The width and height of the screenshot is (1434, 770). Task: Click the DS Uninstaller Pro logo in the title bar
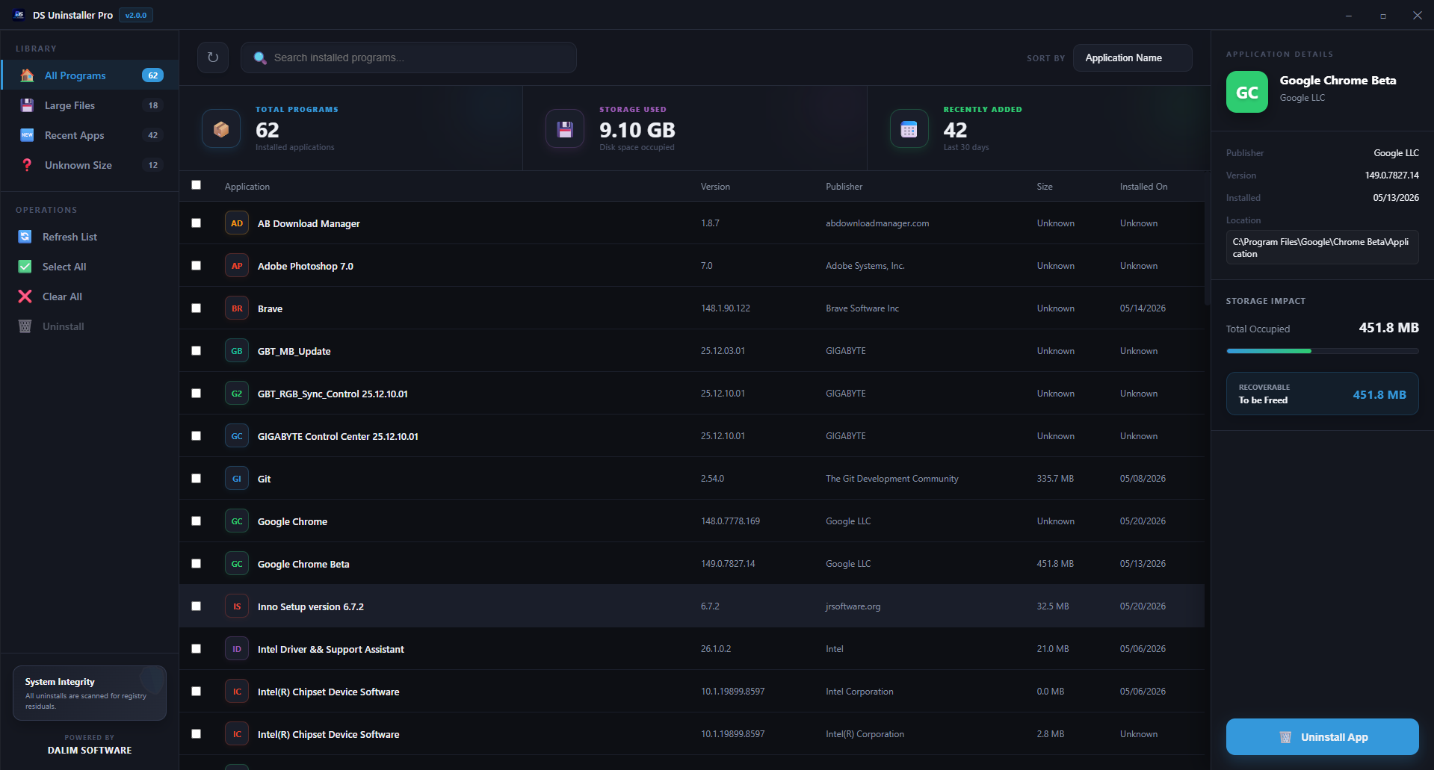(x=19, y=15)
